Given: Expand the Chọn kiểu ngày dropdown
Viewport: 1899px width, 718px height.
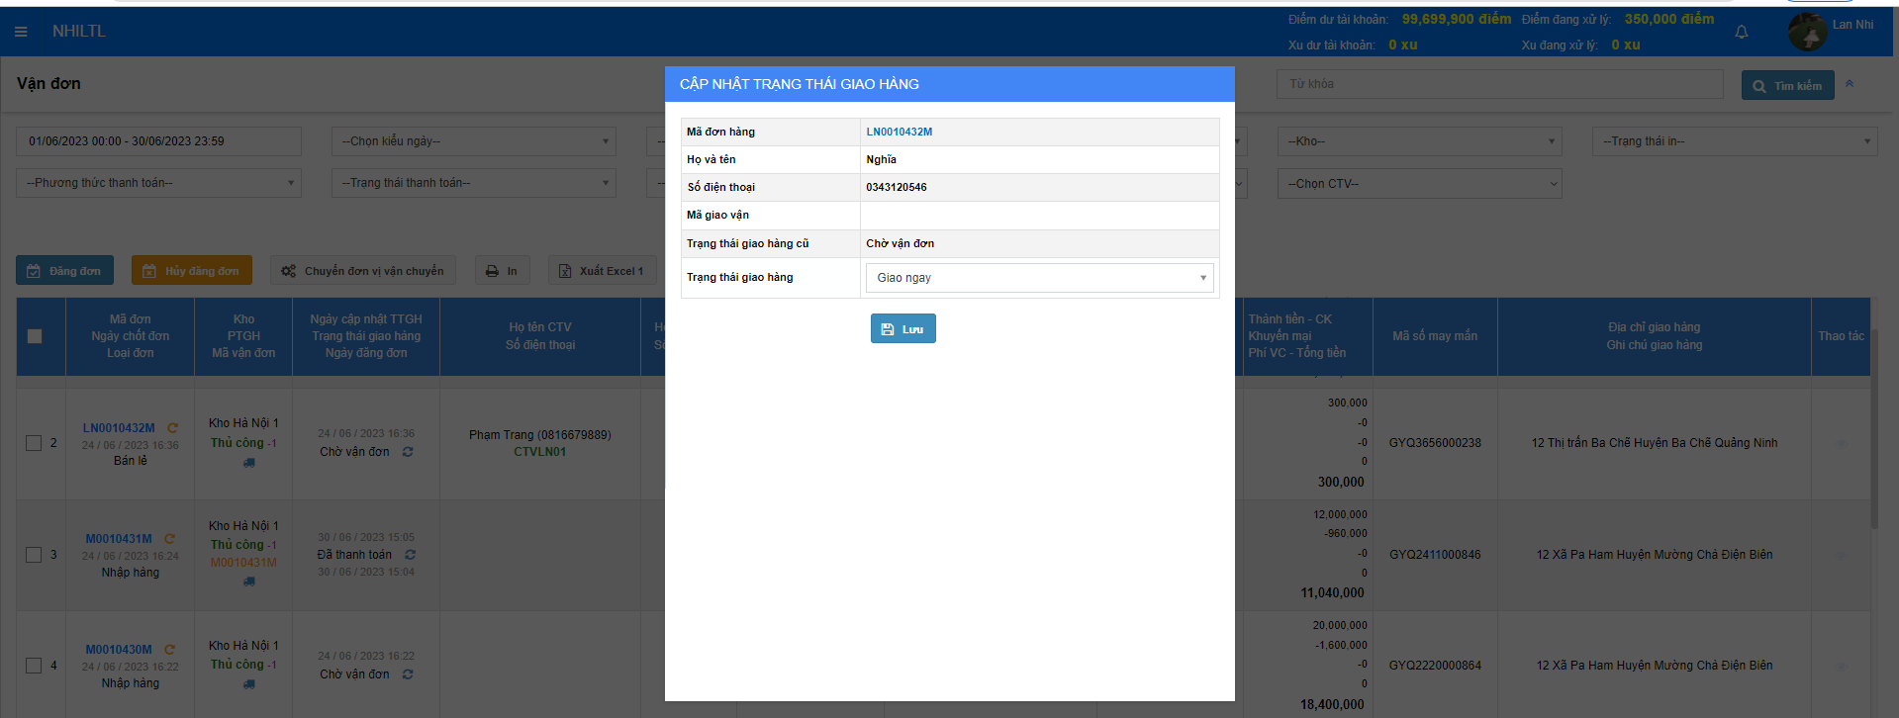Looking at the screenshot, I should [x=473, y=141].
